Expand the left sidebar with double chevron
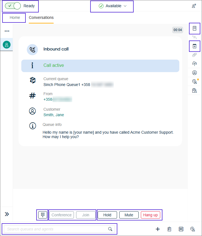 [7, 214]
